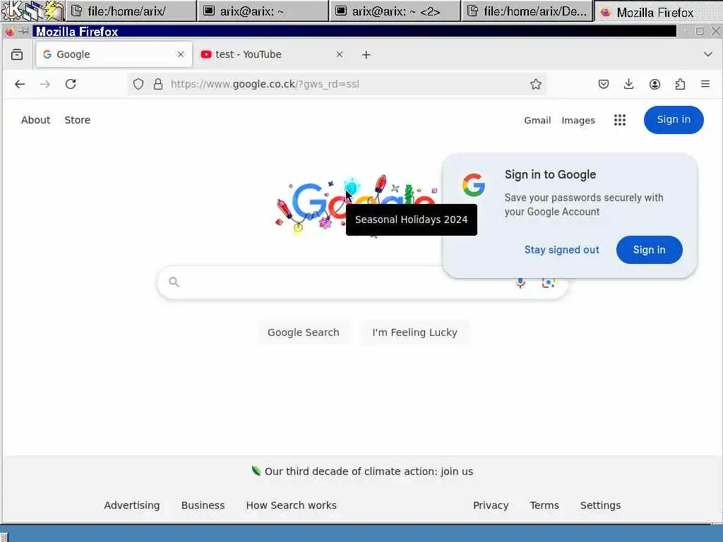Open the Store link
This screenshot has width=723, height=542.
coord(78,120)
